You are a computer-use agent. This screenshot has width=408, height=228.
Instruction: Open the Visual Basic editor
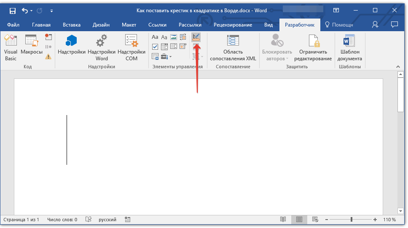[x=11, y=48]
